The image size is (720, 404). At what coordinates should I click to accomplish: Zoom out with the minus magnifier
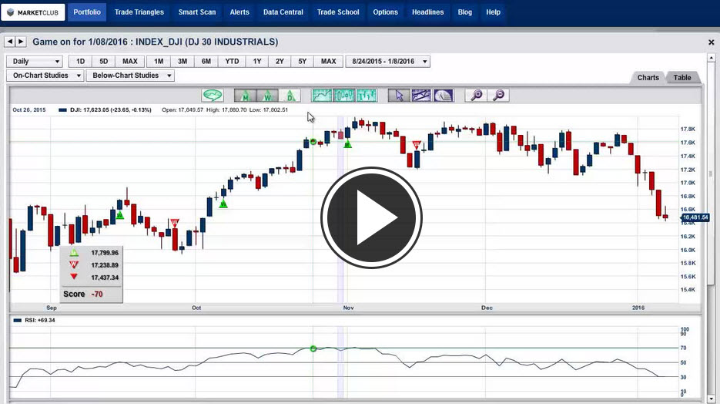click(x=499, y=96)
